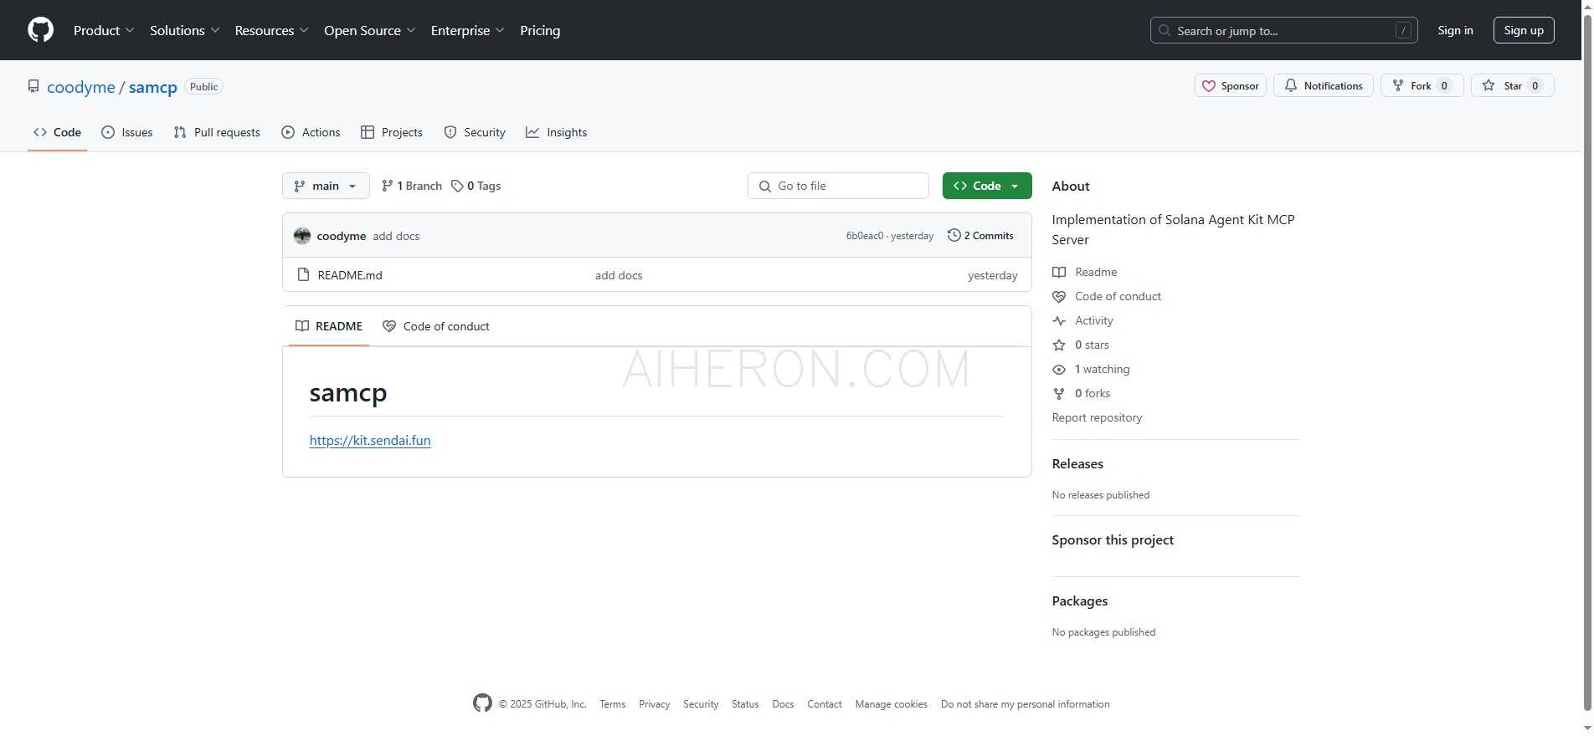
Task: Click the coodyme avatar in commit row
Action: (302, 236)
